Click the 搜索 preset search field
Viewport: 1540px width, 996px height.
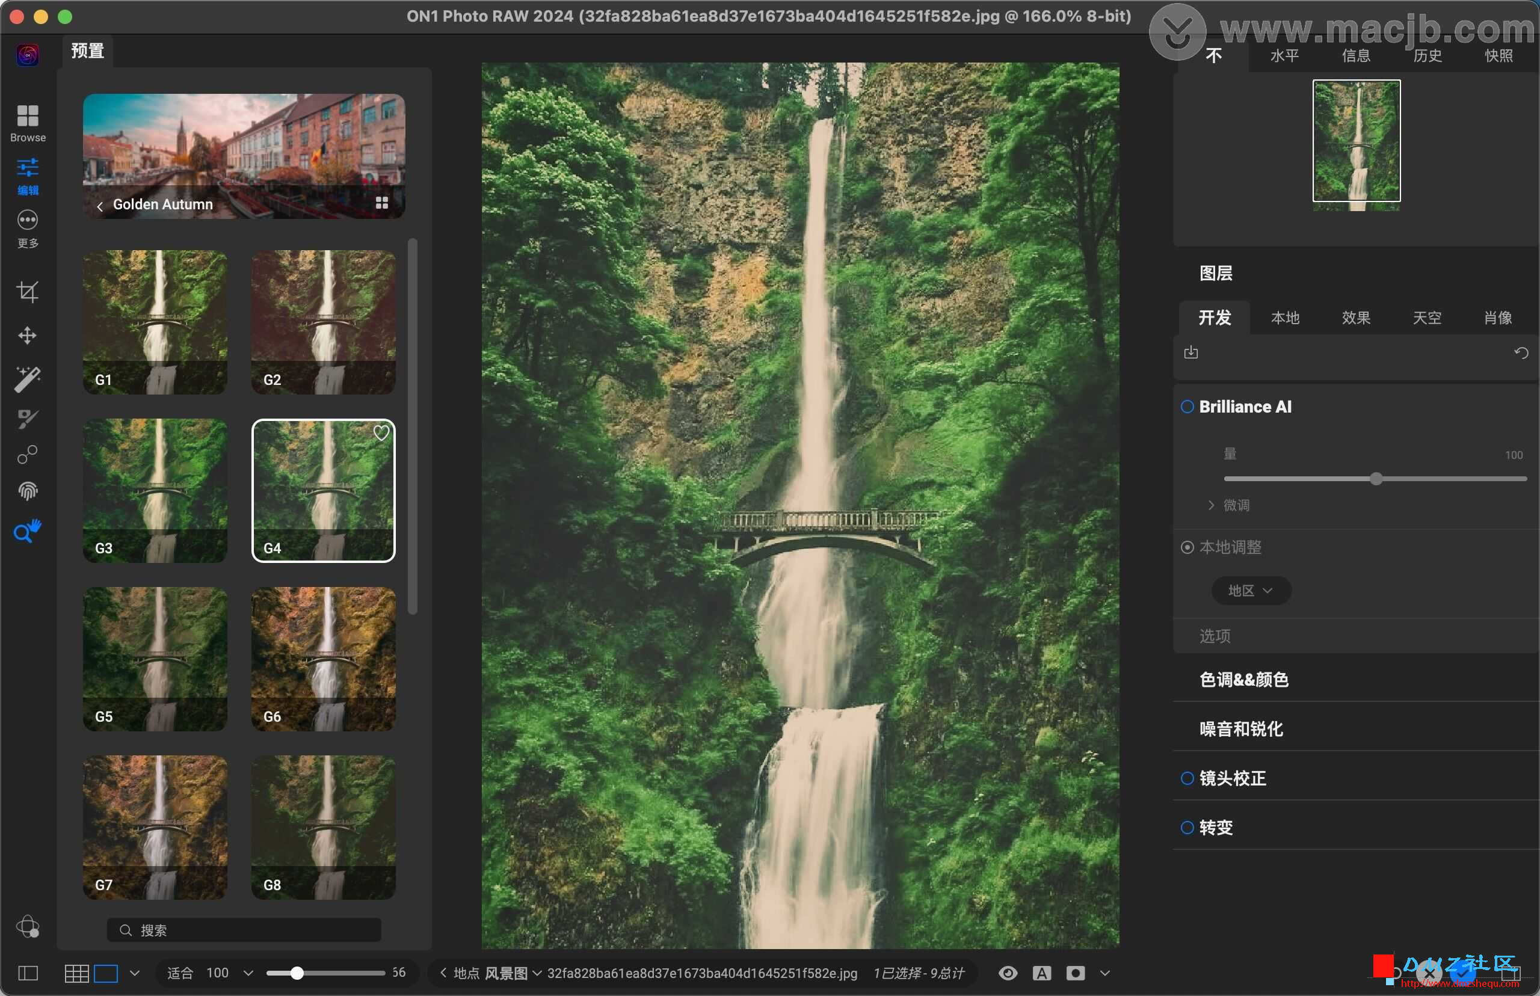coord(244,930)
